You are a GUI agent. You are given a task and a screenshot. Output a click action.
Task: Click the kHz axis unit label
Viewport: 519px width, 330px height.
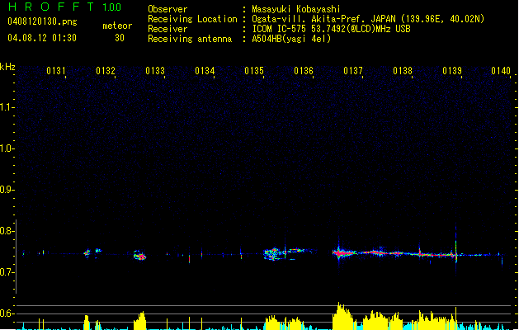coord(7,67)
